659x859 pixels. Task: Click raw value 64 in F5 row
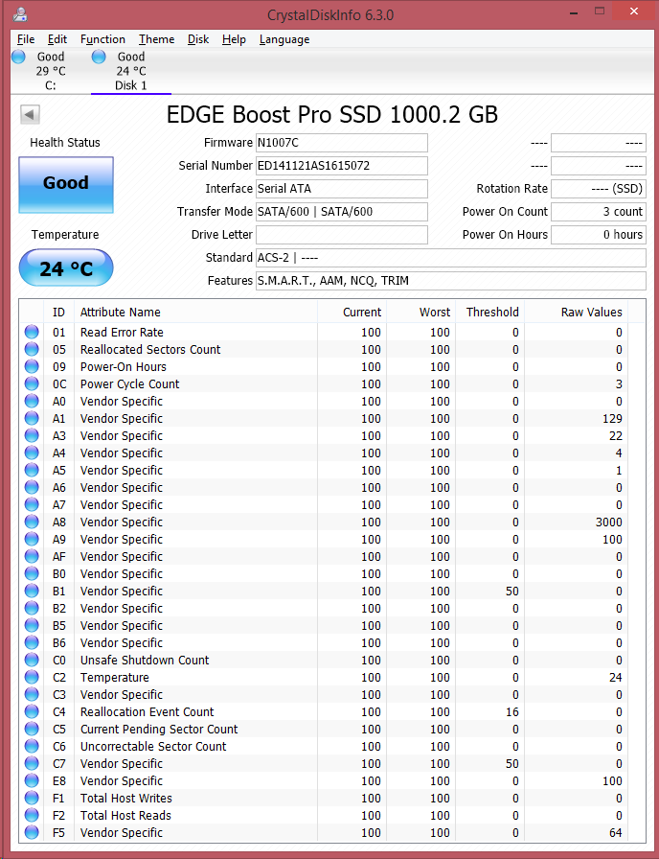(616, 833)
